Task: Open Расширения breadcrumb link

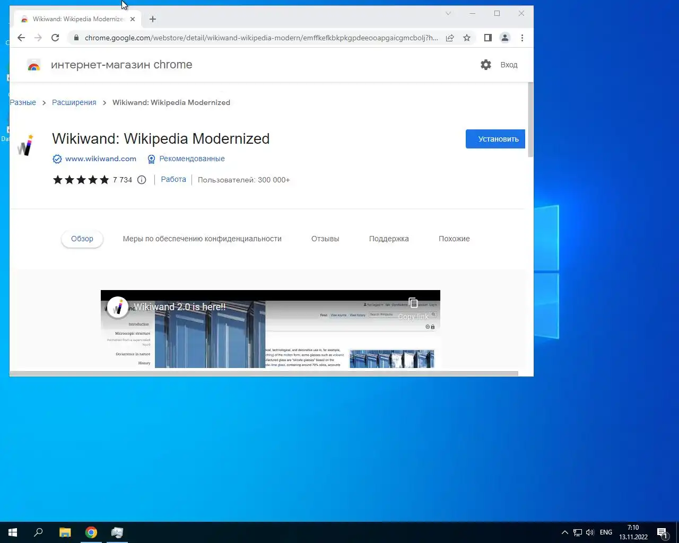Action: pos(74,102)
